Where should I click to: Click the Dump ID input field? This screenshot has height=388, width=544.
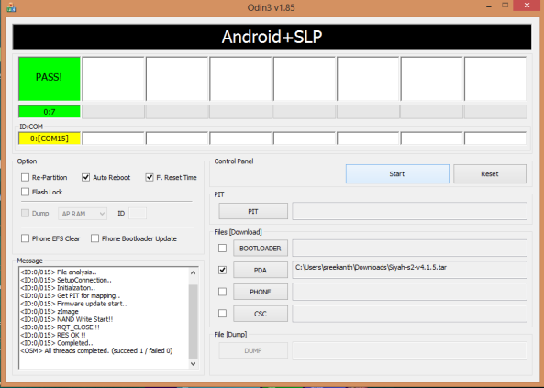[x=138, y=213]
